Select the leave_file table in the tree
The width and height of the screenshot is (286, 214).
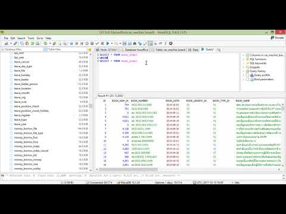20,71
